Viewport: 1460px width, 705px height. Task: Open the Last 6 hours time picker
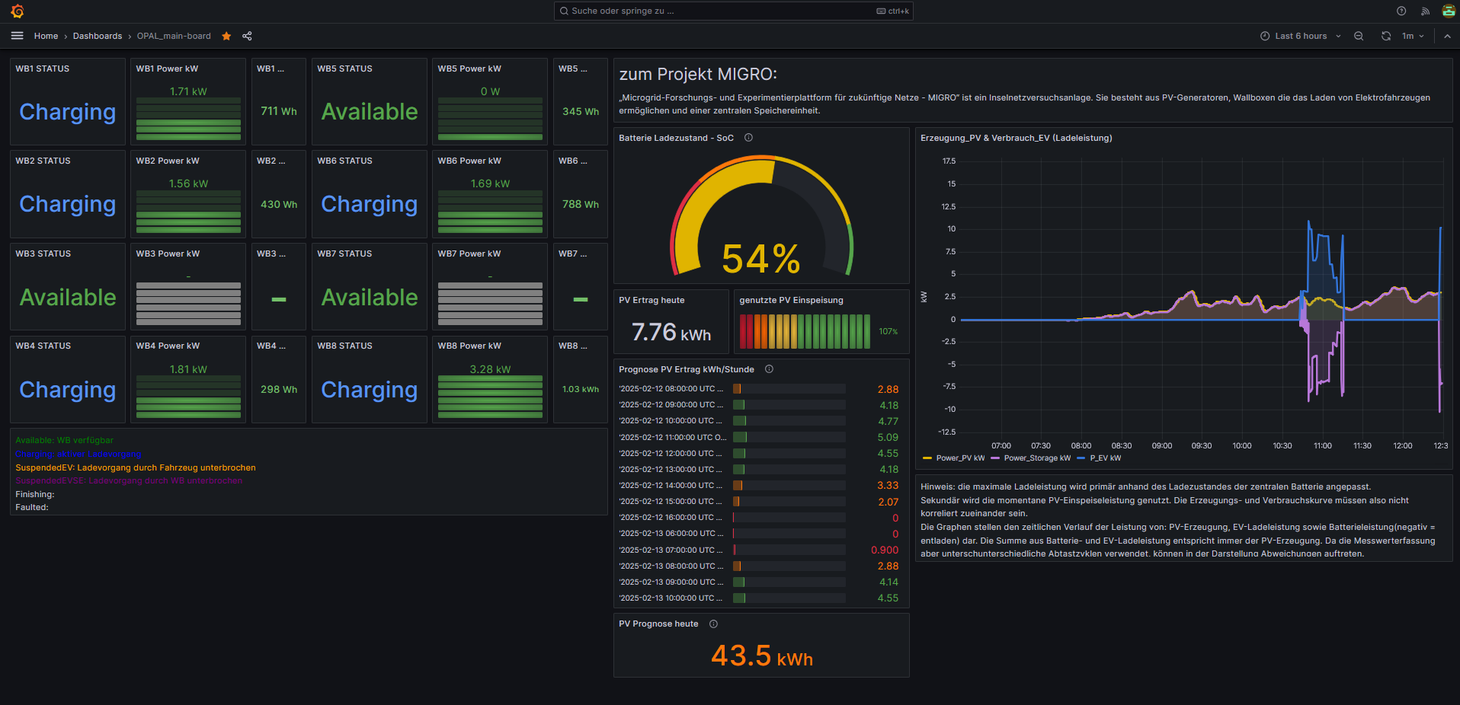[1300, 36]
